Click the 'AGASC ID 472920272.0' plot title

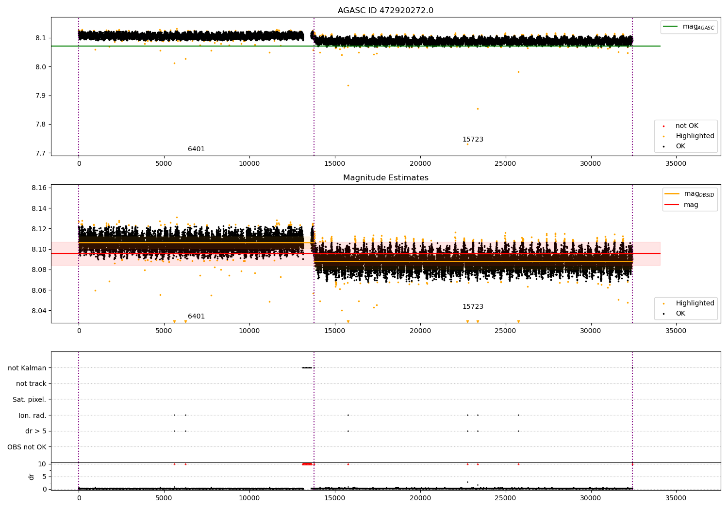click(x=385, y=11)
